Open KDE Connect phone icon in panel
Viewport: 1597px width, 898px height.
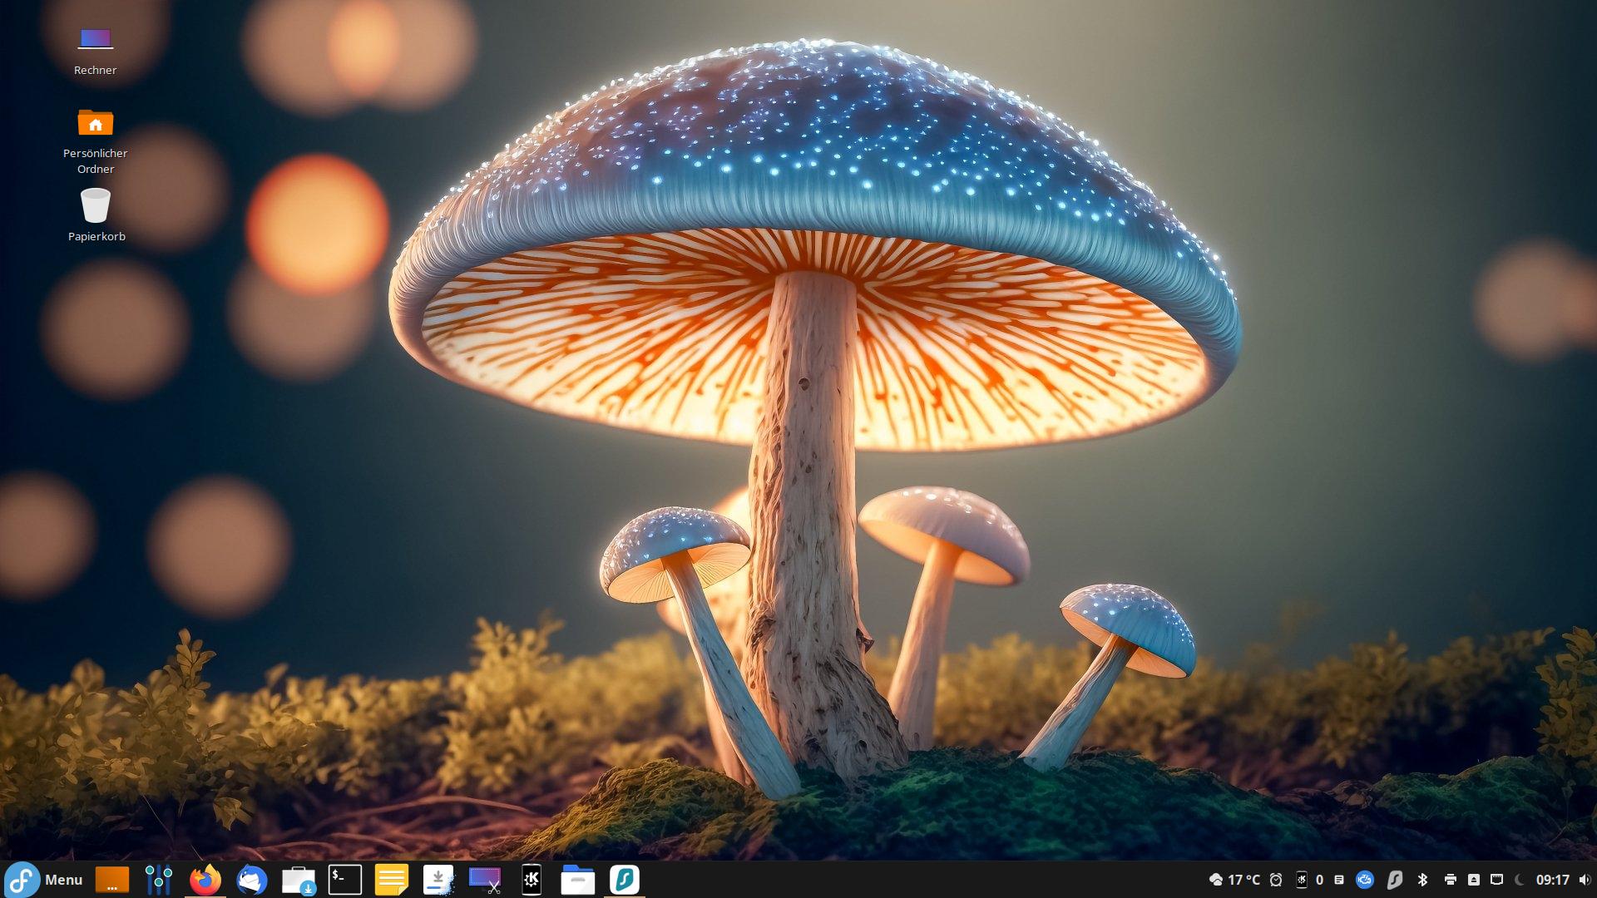click(532, 880)
